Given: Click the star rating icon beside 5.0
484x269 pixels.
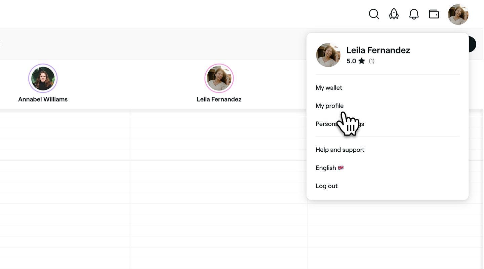Looking at the screenshot, I should [361, 61].
